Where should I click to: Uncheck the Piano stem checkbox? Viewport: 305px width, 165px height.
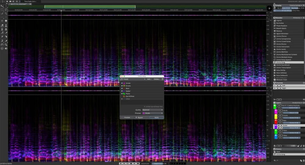tap(122, 93)
